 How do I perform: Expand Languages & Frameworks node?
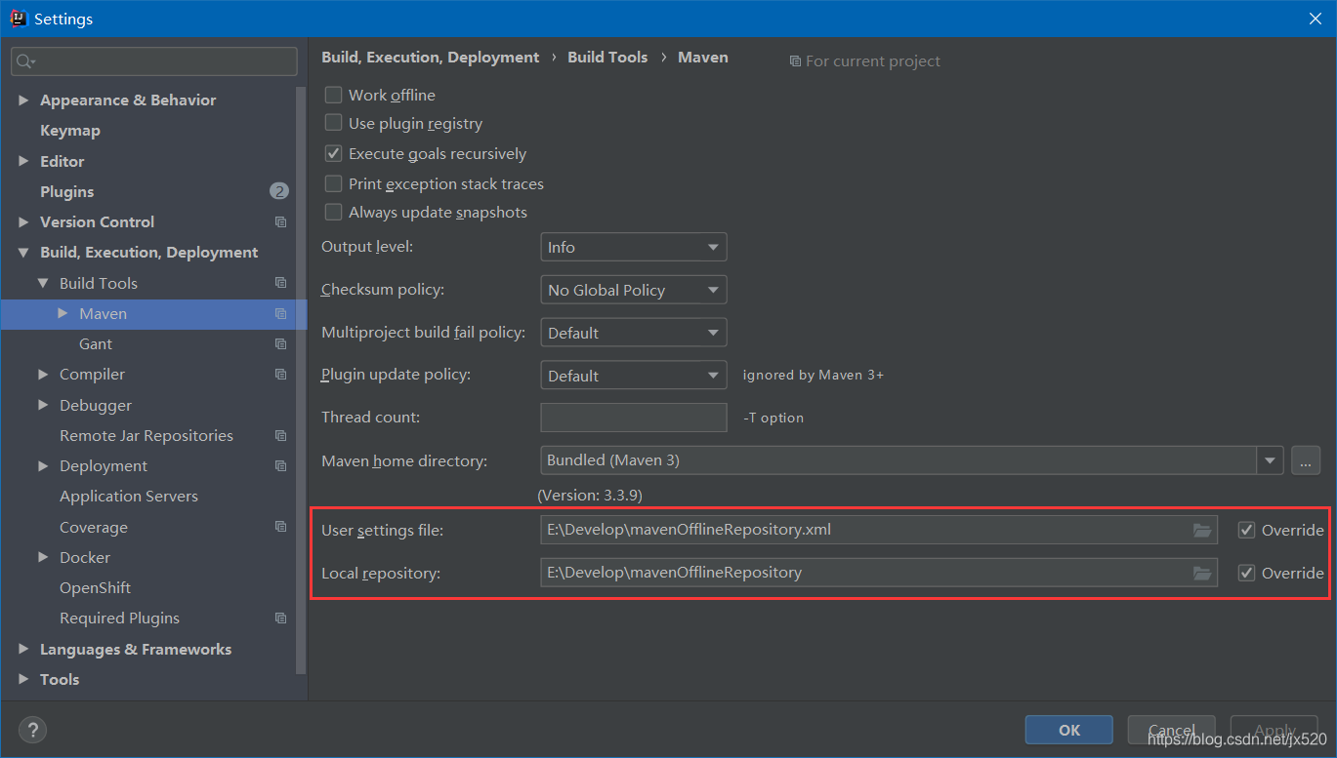[x=23, y=649]
